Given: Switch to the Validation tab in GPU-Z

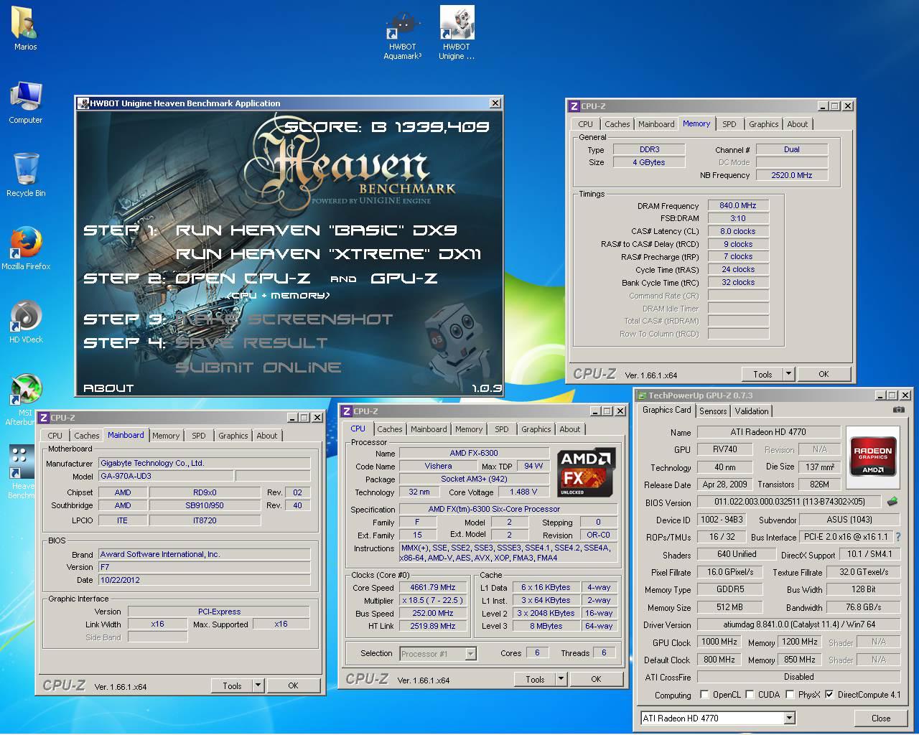Looking at the screenshot, I should (x=752, y=411).
